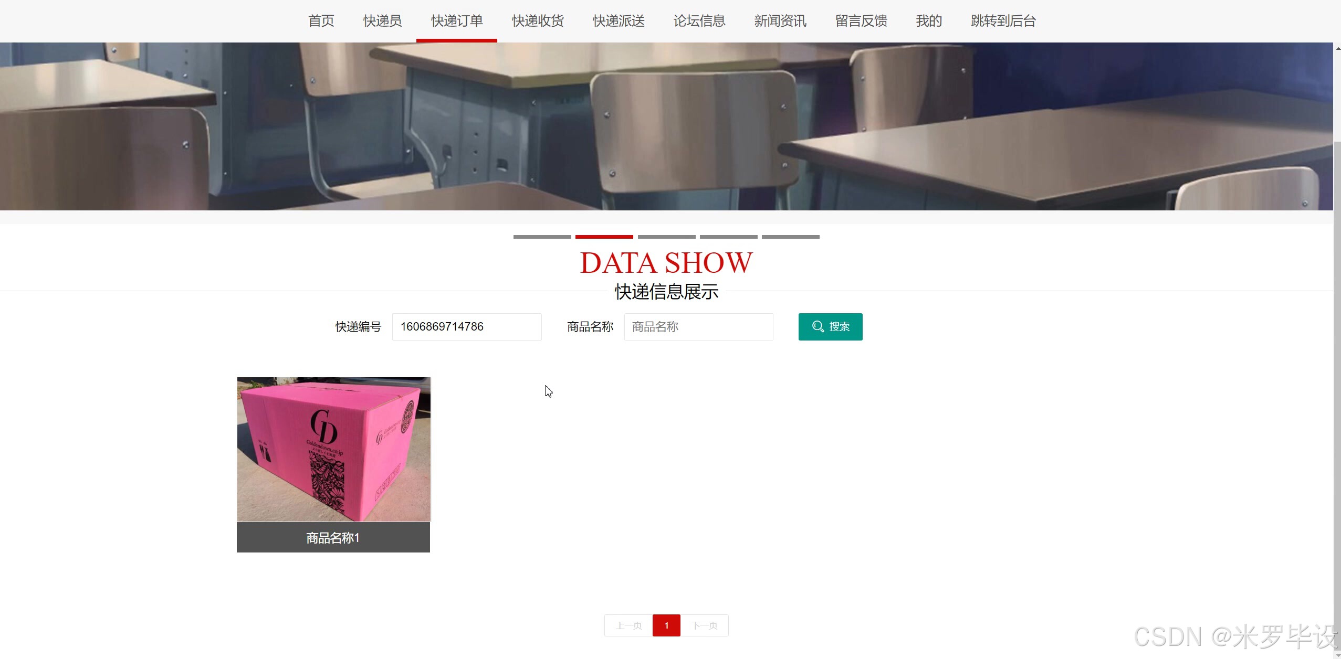Click the first carousel indicator bar
The image size is (1341, 659).
click(x=542, y=237)
